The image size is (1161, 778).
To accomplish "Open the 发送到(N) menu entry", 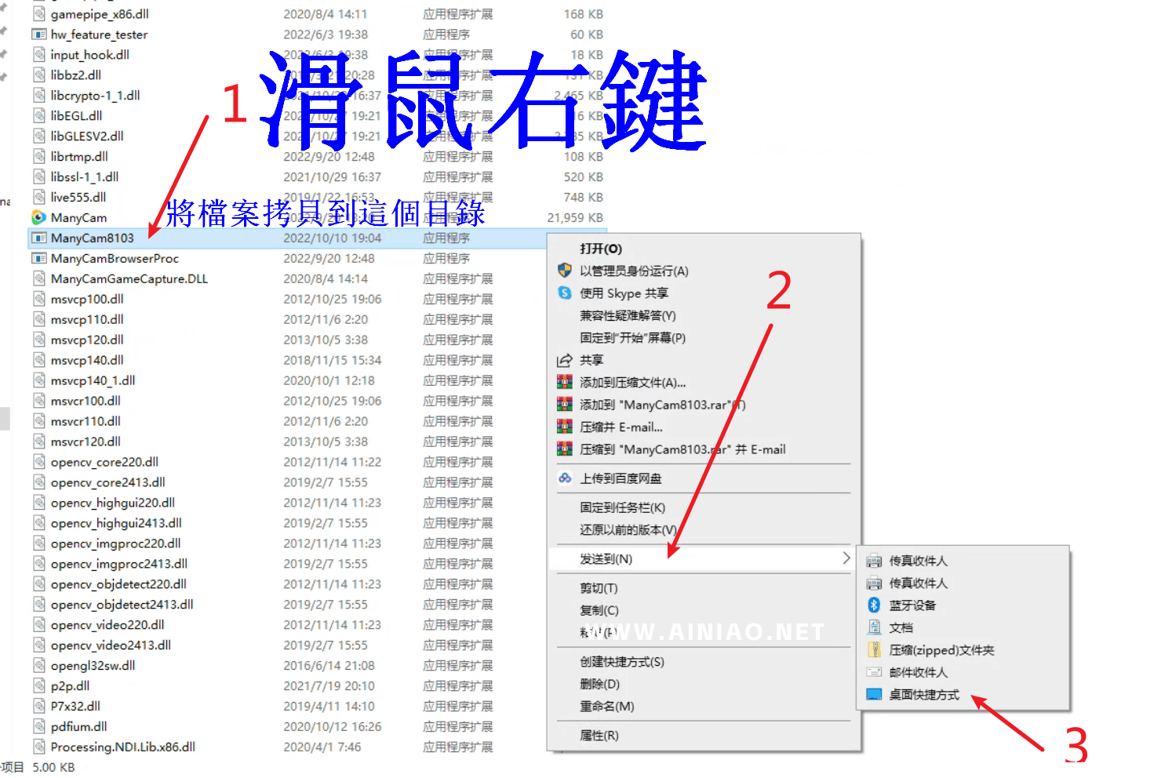I will pyautogui.click(x=704, y=558).
